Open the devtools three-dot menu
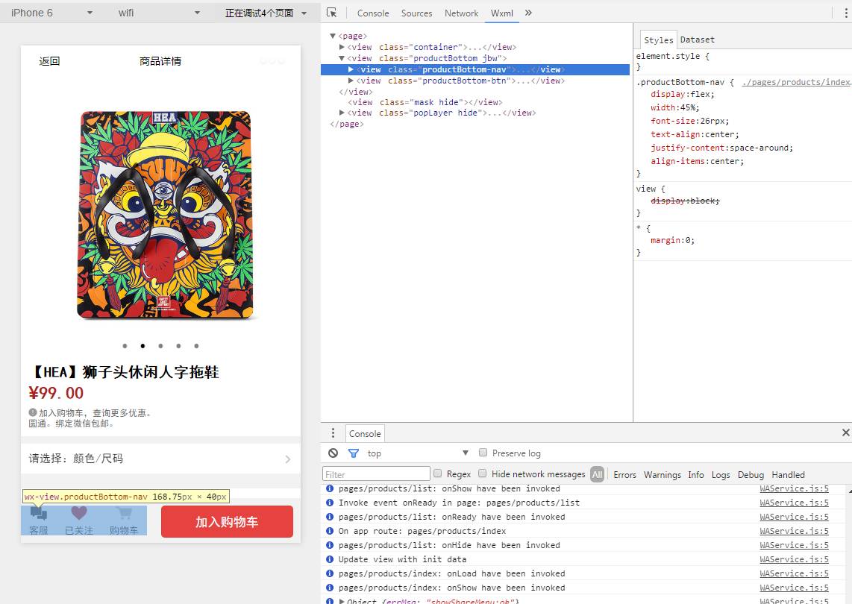 [x=845, y=13]
